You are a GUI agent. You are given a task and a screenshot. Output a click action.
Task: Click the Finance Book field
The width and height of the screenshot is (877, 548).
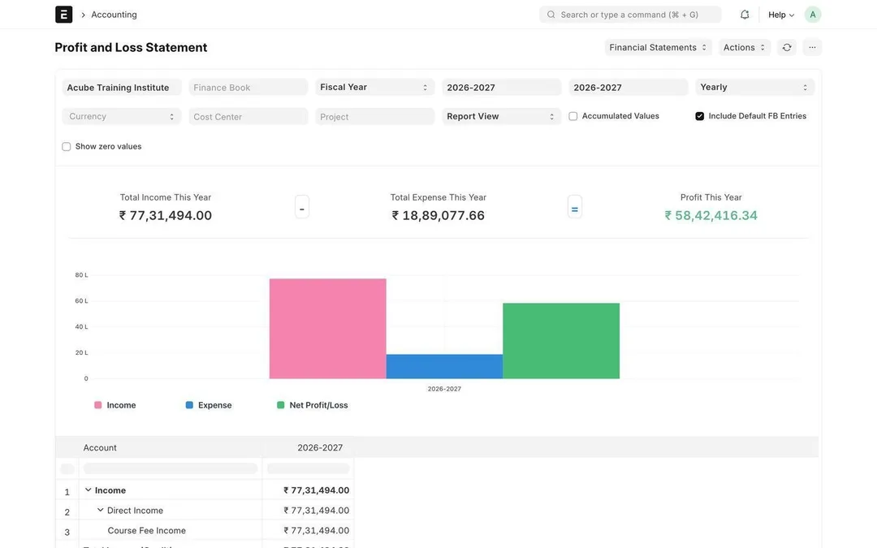248,87
